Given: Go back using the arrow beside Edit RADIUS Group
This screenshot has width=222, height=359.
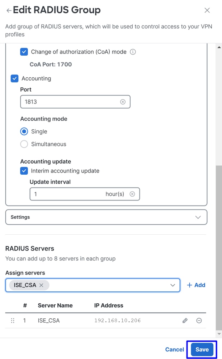Looking at the screenshot, I should tap(9, 10).
